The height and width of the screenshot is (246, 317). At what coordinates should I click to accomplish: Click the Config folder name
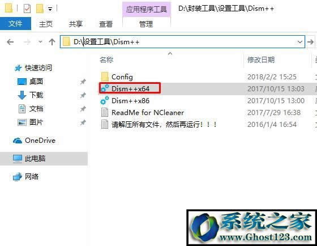122,77
